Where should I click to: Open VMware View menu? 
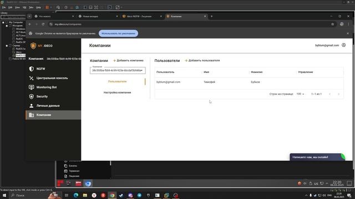click(17, 7)
